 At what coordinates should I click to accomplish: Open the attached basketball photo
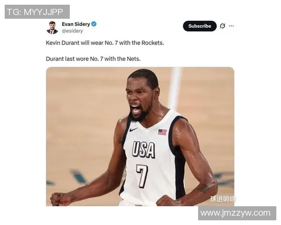pyautogui.click(x=140, y=136)
